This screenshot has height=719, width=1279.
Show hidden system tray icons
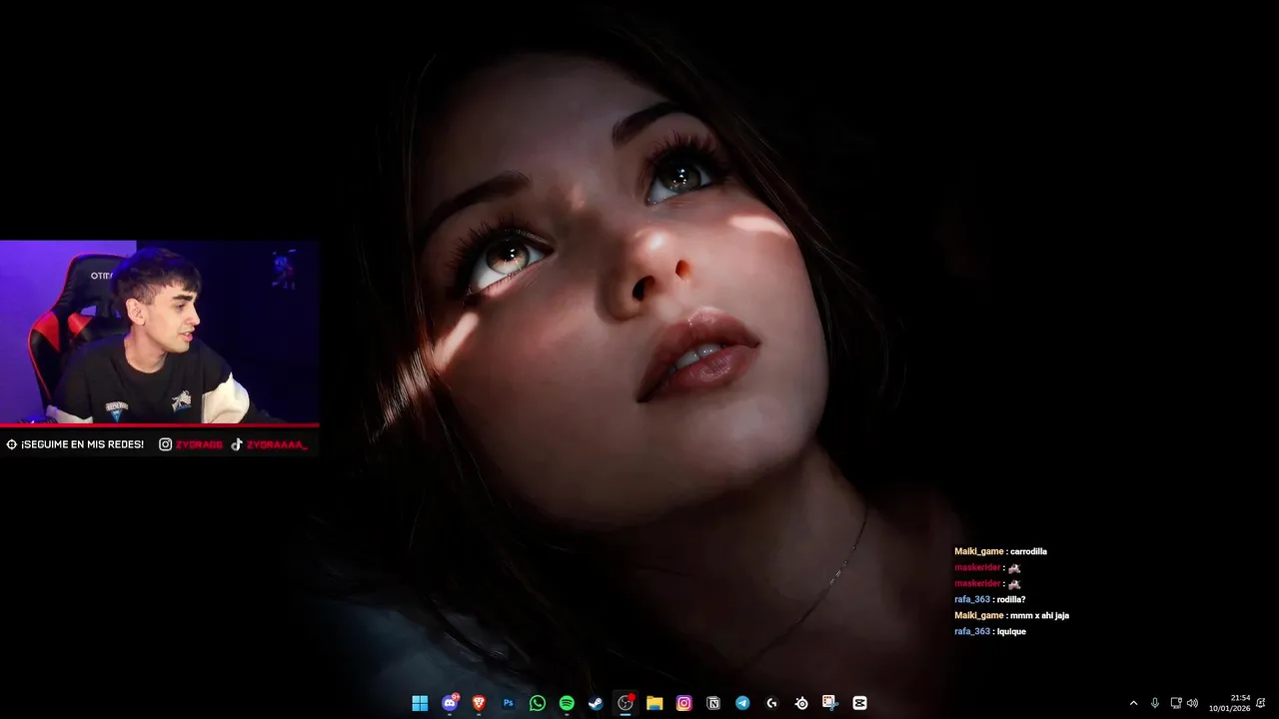(x=1133, y=703)
